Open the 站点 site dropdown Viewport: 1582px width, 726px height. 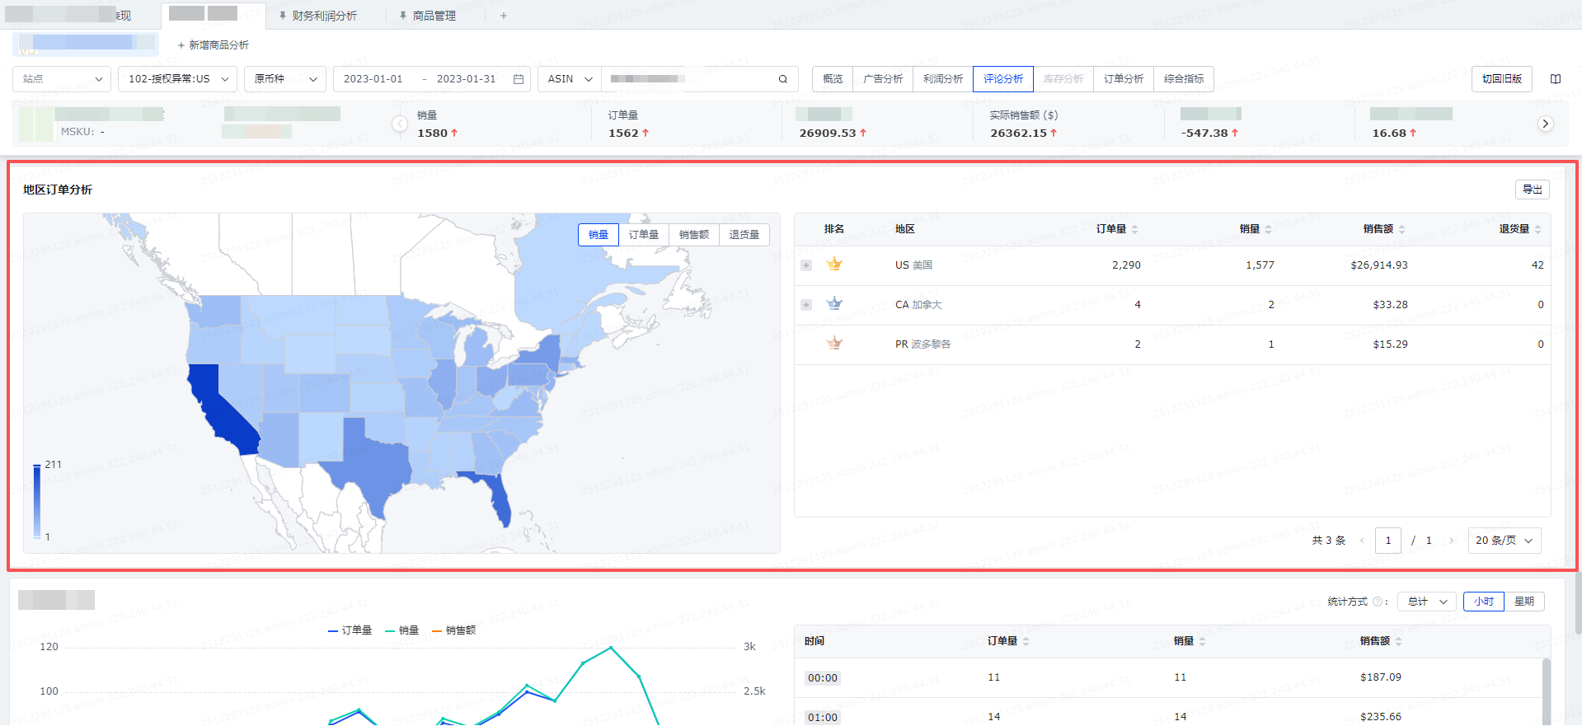62,79
